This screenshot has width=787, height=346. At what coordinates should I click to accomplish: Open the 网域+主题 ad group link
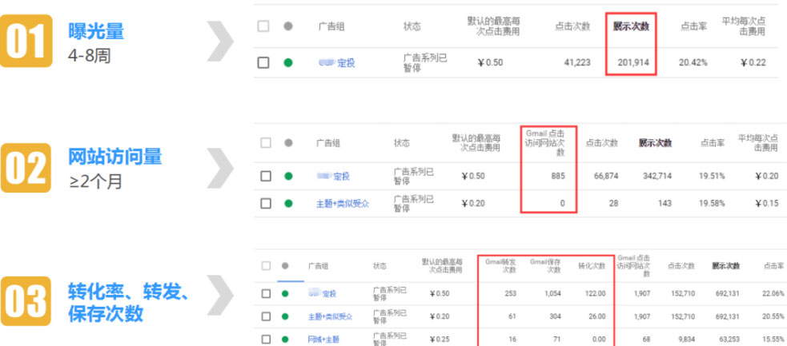323,339
